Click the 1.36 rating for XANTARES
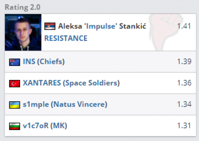199x141 pixels. coord(184,83)
